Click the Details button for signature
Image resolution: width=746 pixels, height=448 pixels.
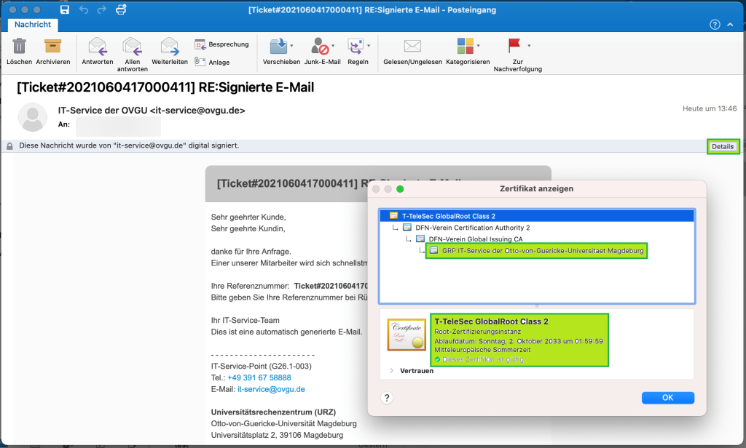pyautogui.click(x=723, y=146)
